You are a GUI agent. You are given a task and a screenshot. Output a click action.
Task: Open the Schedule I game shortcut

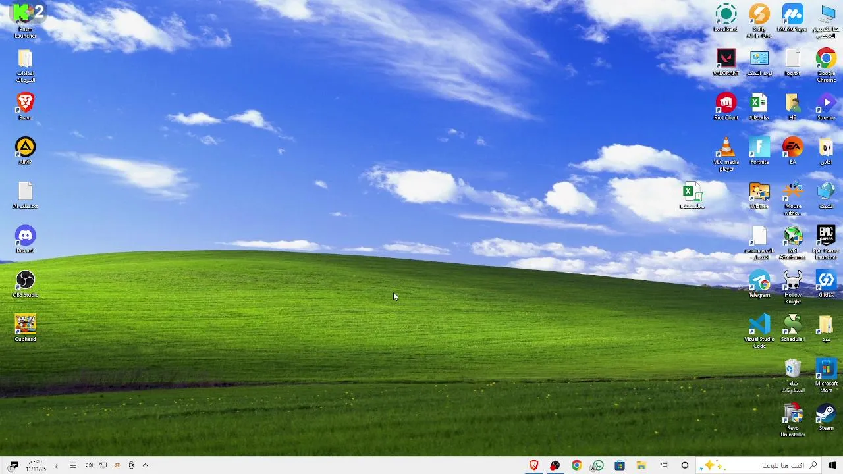(x=792, y=328)
